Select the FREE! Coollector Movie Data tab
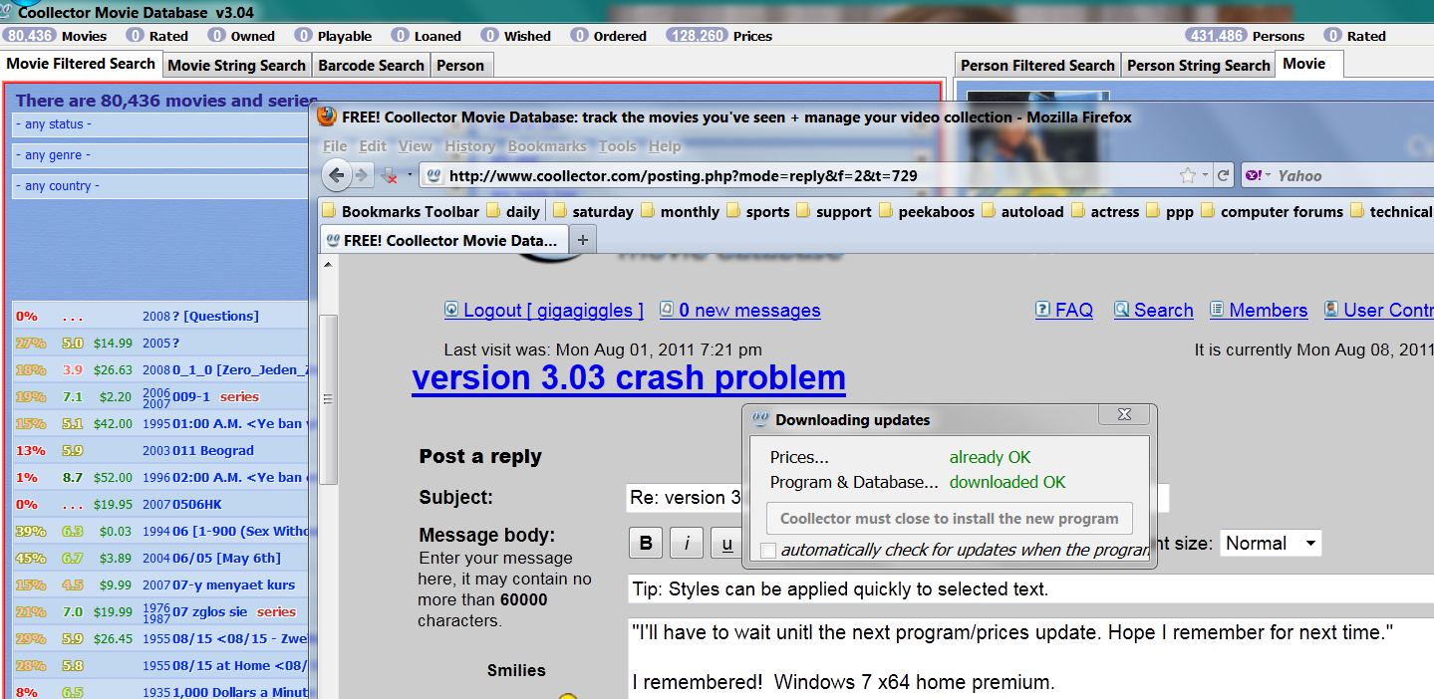 pos(445,240)
